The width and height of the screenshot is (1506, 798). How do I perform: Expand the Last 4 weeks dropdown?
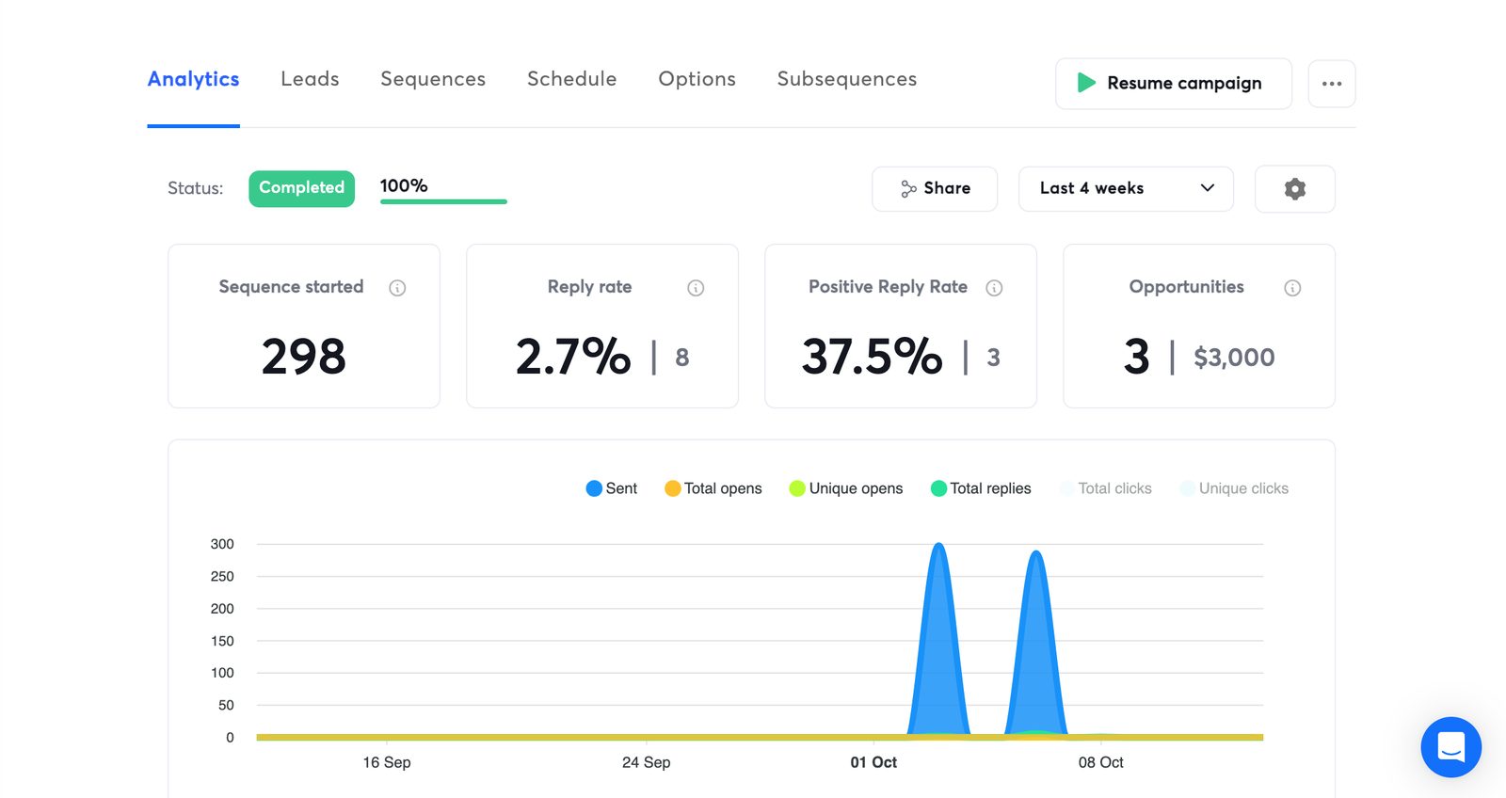pos(1126,188)
